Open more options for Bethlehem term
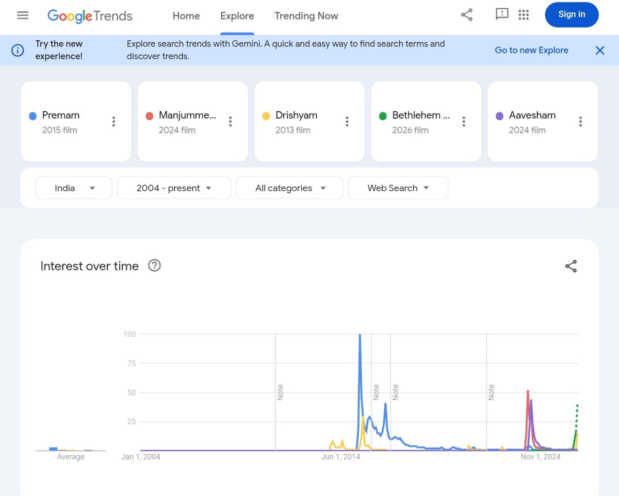The image size is (619, 496). (464, 122)
